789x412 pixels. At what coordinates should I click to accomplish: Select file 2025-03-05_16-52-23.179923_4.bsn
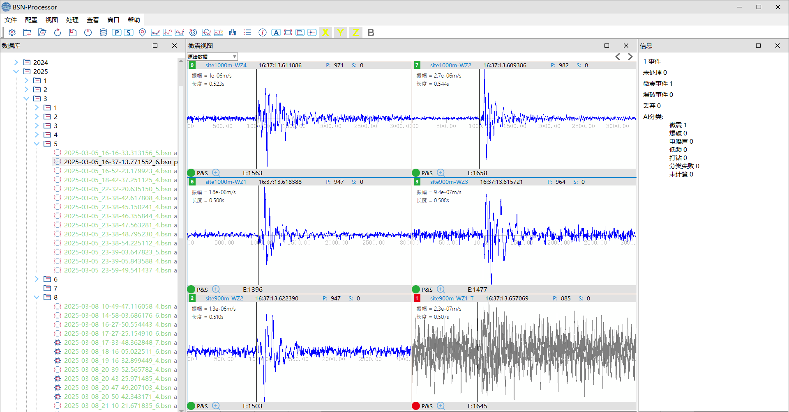click(118, 171)
